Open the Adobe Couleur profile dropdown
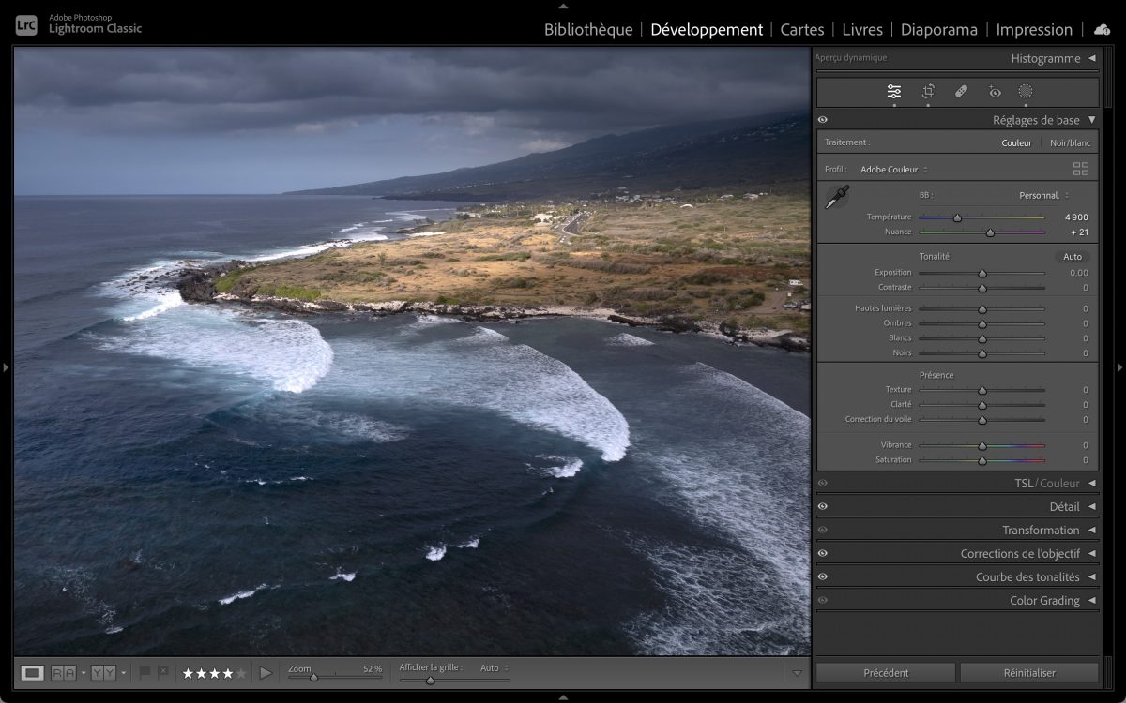This screenshot has width=1126, height=703. [x=893, y=170]
